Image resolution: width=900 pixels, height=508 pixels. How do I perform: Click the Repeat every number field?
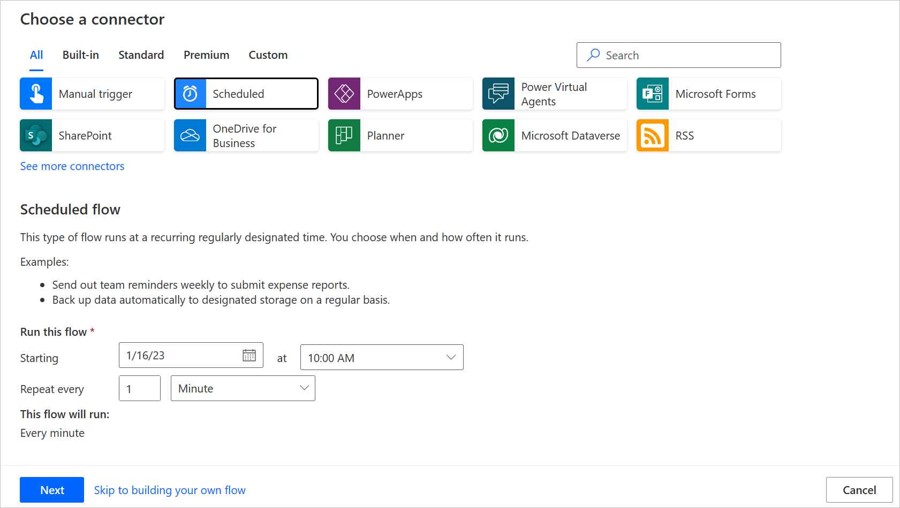click(x=140, y=388)
